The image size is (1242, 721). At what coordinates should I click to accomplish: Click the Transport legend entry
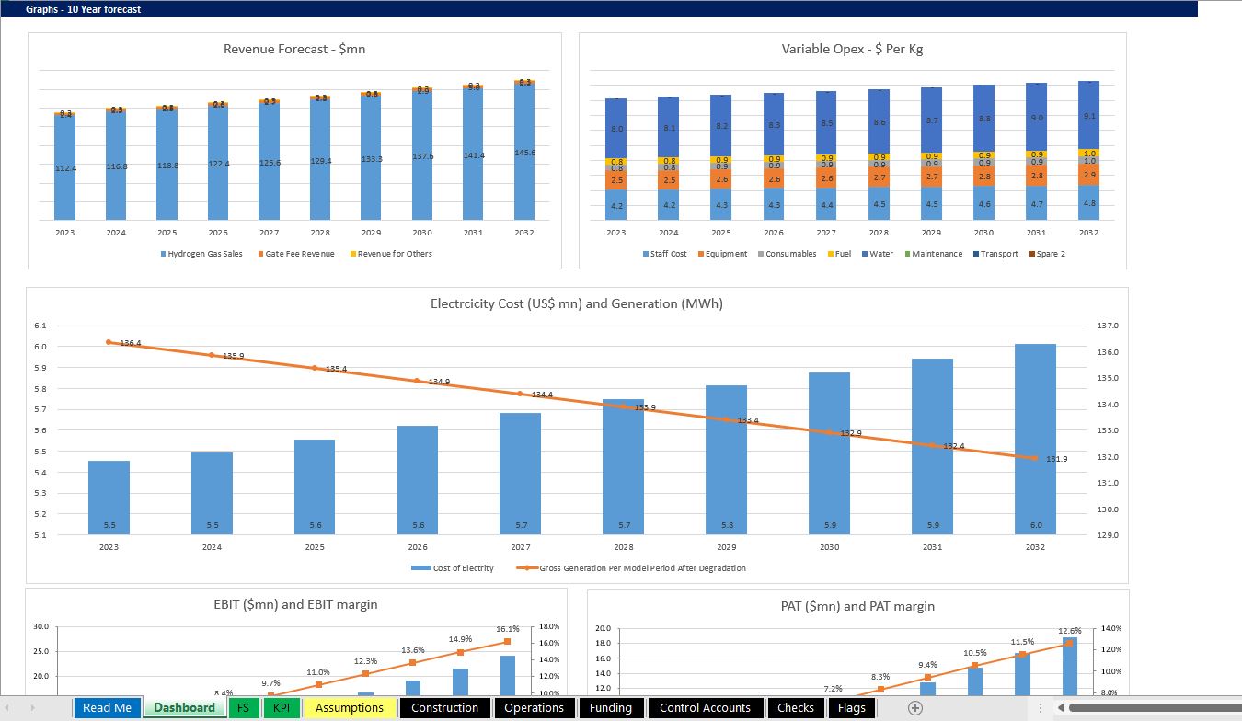pos(995,254)
